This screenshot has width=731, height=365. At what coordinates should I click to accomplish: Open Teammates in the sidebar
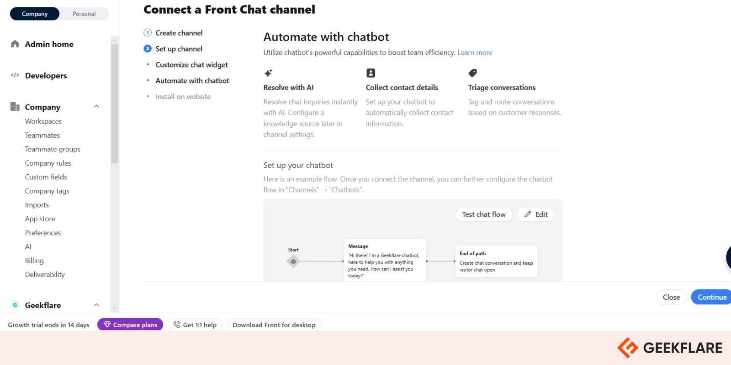coord(42,135)
